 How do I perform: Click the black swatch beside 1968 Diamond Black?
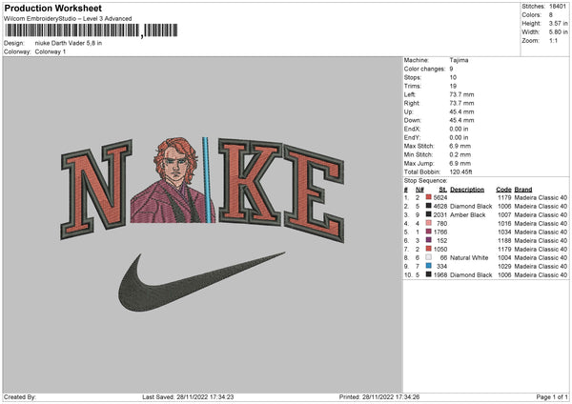pos(429,274)
